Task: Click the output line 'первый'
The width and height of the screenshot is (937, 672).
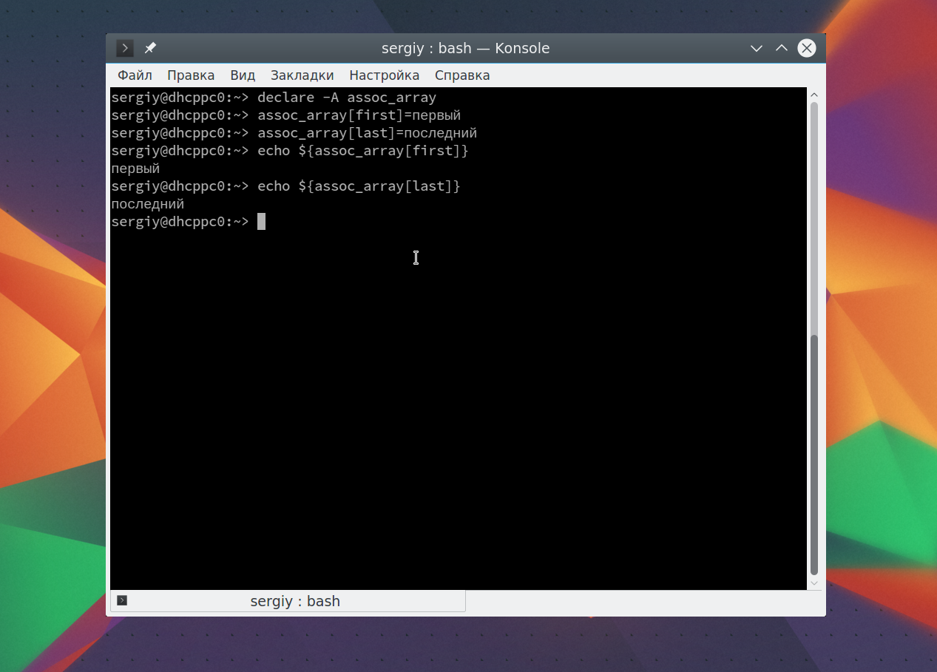Action: tap(135, 169)
